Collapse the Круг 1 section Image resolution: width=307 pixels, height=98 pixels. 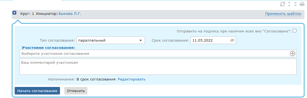(14, 13)
